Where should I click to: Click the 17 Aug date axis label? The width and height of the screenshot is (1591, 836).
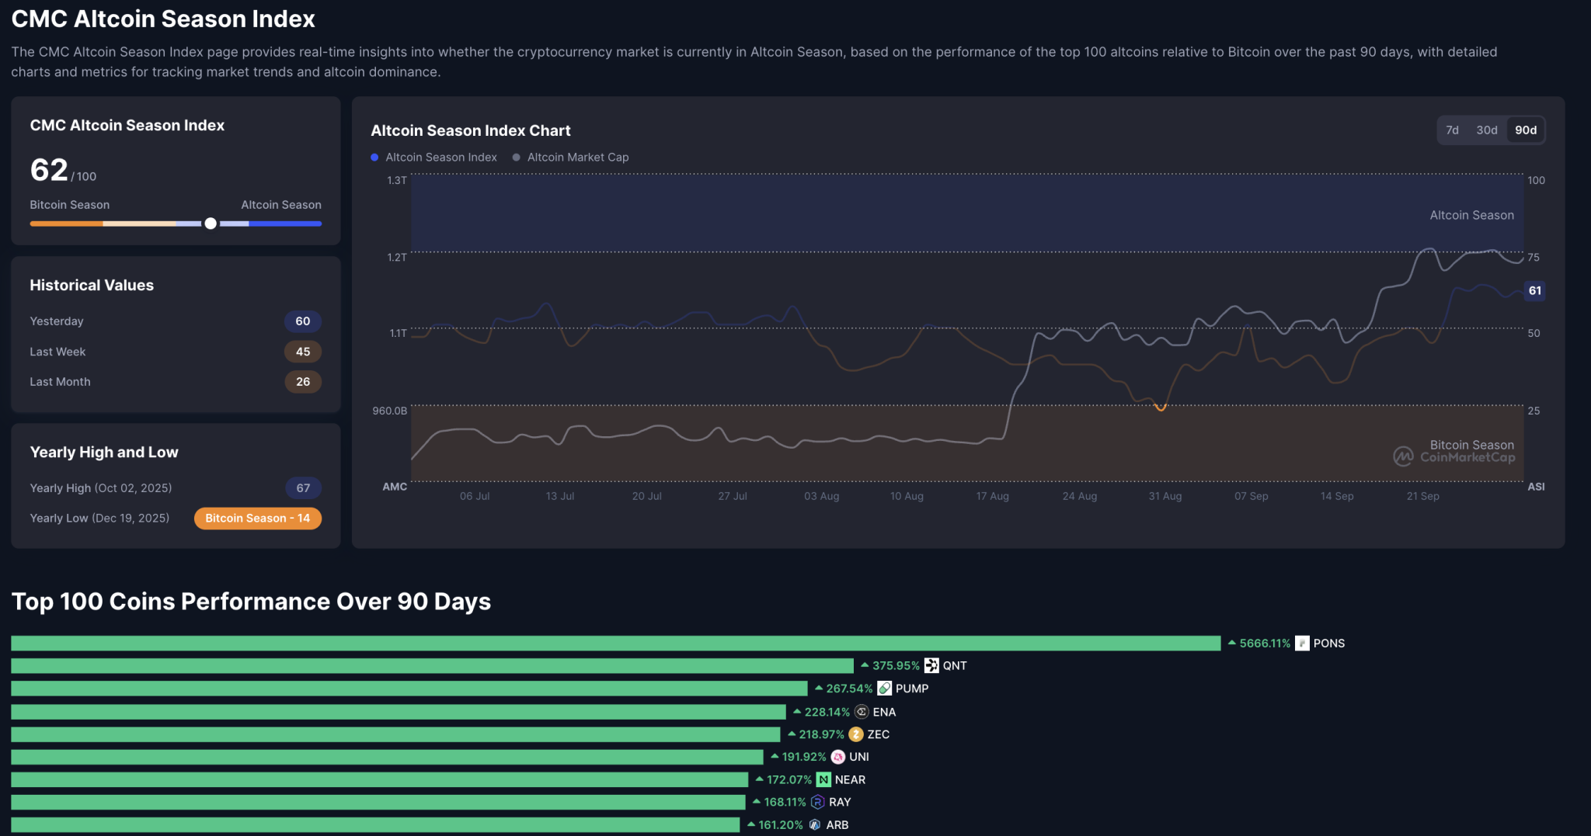[x=992, y=496]
